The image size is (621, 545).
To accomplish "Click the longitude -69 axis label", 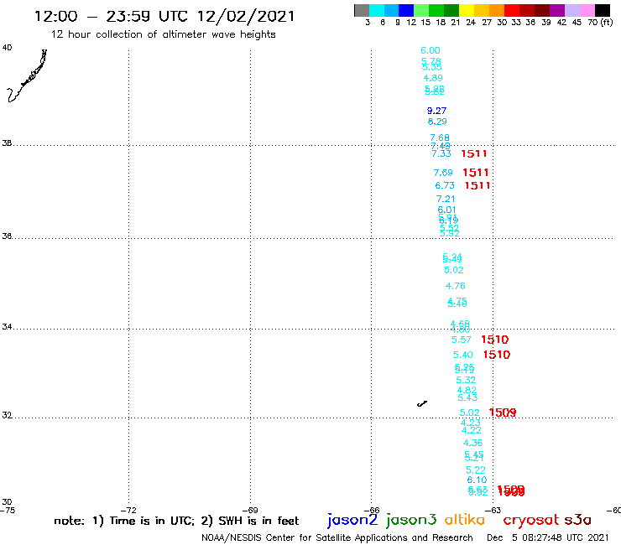I will point(250,510).
